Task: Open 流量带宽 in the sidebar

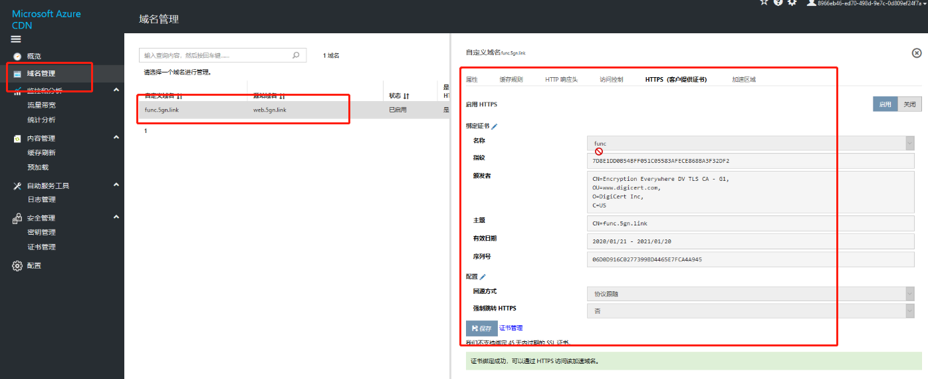Action: (41, 105)
